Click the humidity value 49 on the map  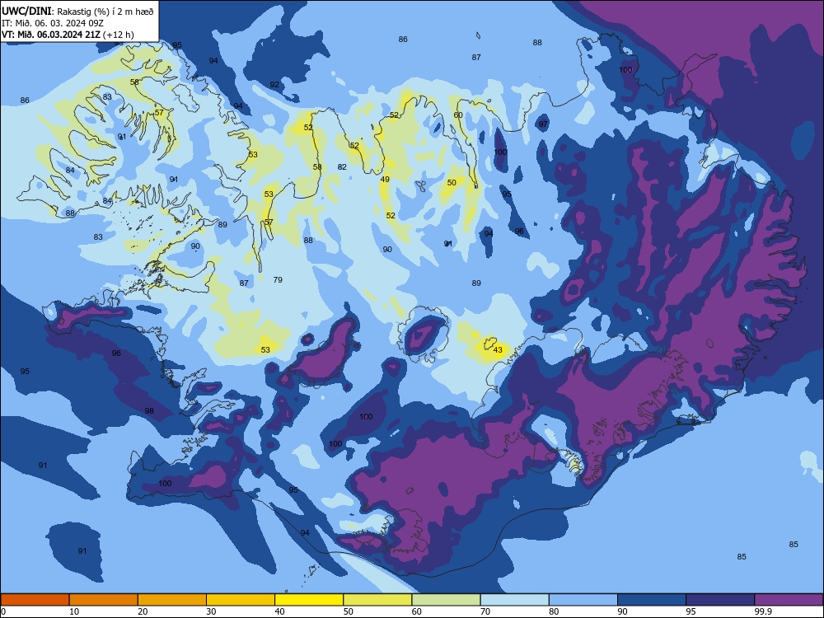click(x=385, y=179)
